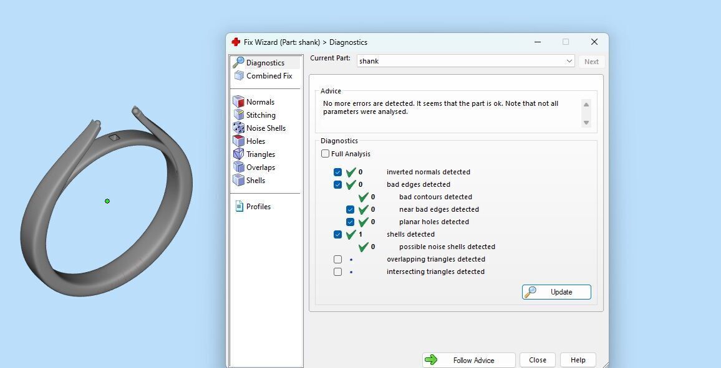
Task: Go to the Noise Shells page
Action: click(x=266, y=128)
